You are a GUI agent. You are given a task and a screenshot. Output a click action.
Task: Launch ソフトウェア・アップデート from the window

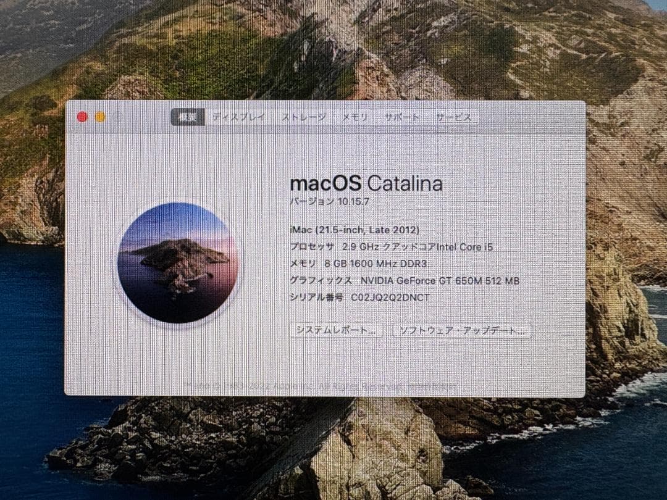point(461,330)
